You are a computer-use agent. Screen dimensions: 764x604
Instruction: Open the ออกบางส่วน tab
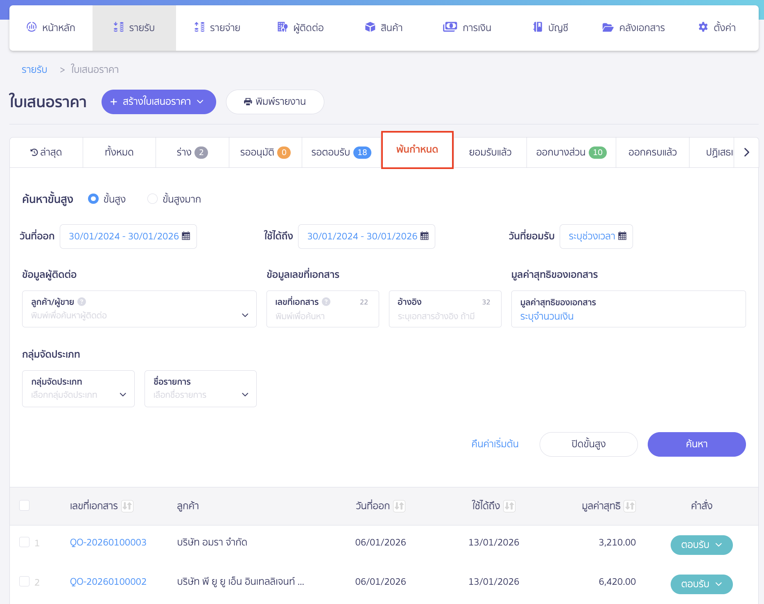click(571, 153)
